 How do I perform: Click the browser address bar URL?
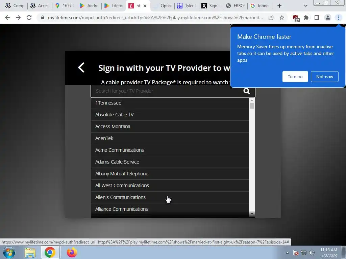coord(155,18)
